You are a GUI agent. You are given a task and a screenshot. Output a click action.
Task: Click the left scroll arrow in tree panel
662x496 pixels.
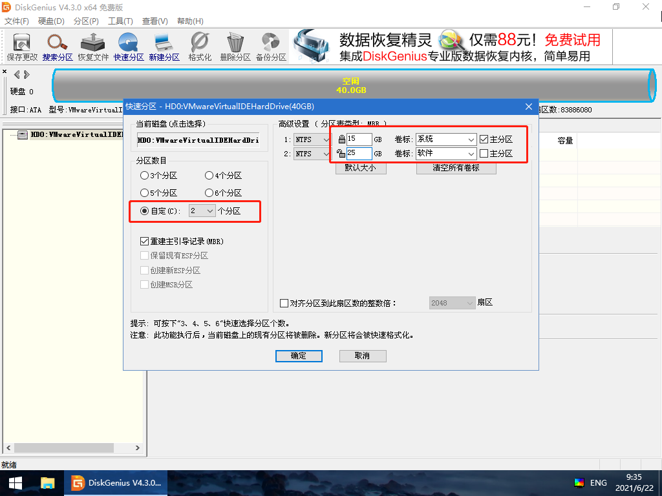(x=8, y=448)
